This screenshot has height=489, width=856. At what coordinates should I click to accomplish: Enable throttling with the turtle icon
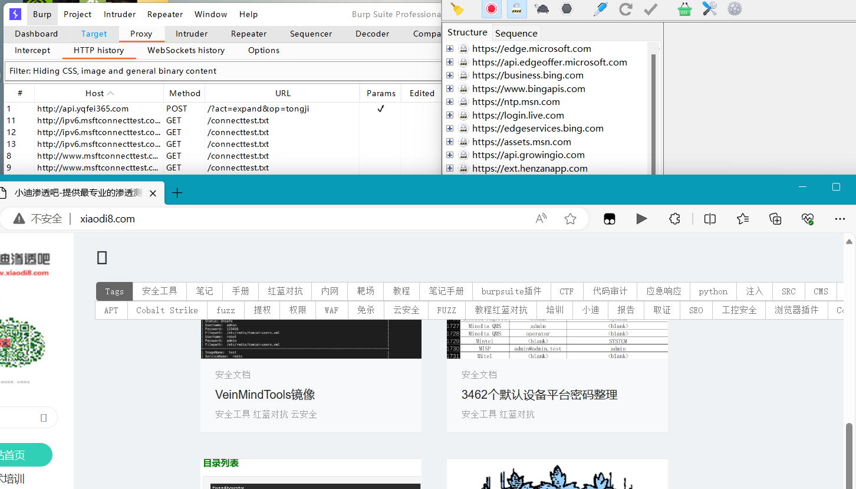pyautogui.click(x=542, y=8)
